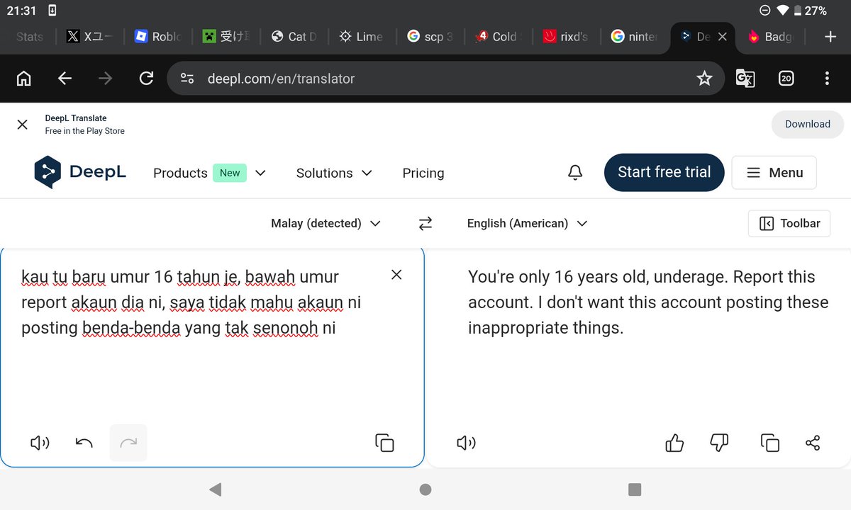Listen to the English translation
851x510 pixels.
coord(466,443)
